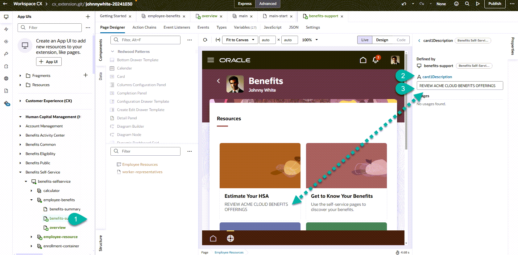Click the App UIs filter field
This screenshot has width=518, height=255.
50,28
